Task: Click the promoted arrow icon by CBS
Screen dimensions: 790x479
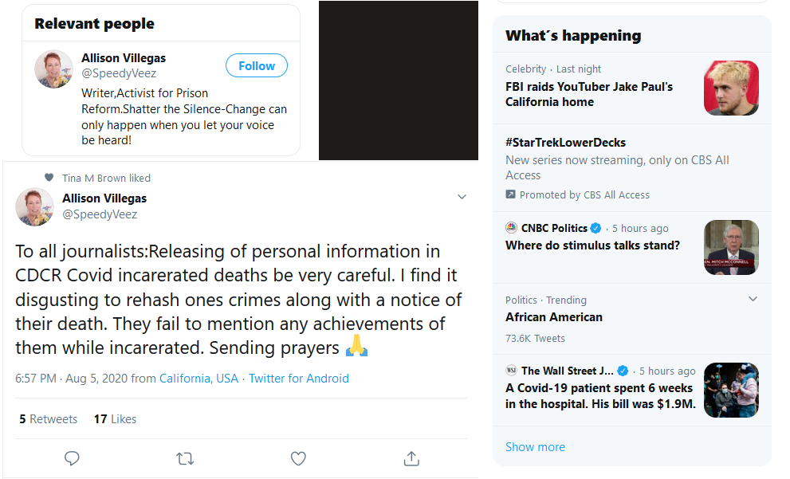Action: click(x=511, y=194)
